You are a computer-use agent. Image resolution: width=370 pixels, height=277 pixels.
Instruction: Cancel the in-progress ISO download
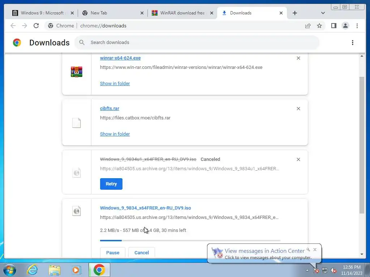[x=142, y=252]
